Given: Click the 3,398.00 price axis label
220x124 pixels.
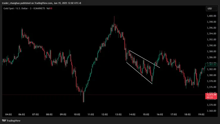Looking at the screenshot, I should point(211,22).
